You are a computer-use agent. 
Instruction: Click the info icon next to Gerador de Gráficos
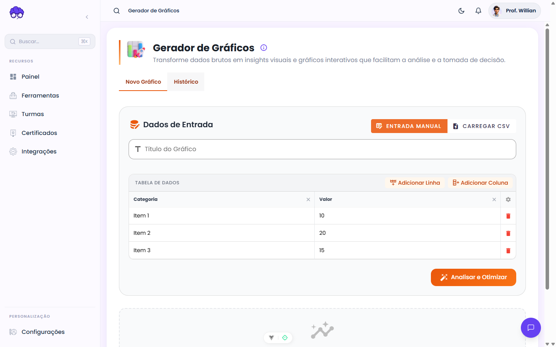point(264,48)
